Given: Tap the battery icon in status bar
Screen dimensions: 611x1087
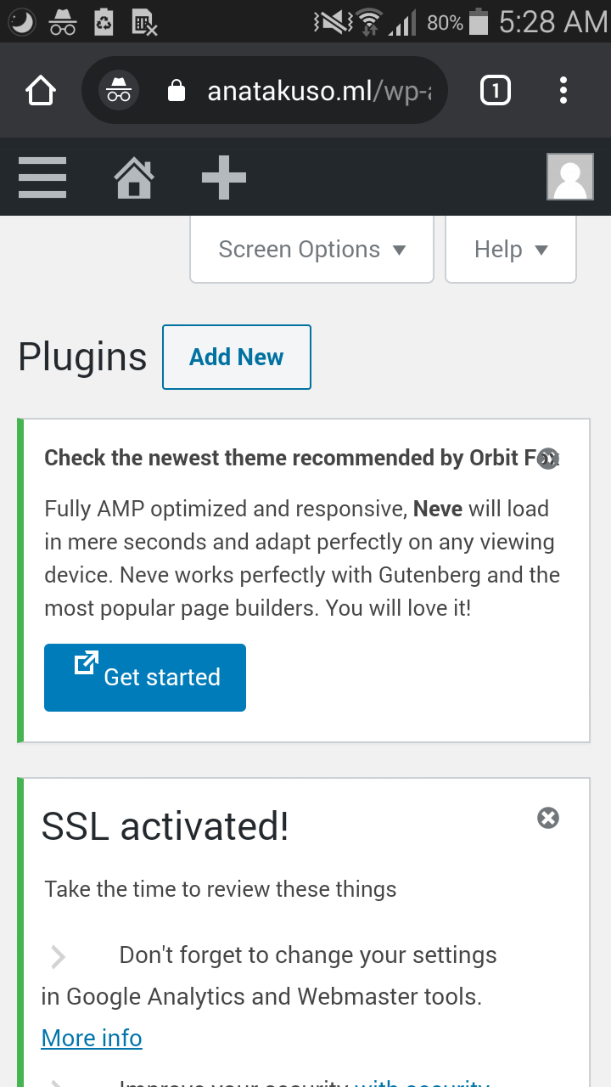Looking at the screenshot, I should (x=479, y=22).
